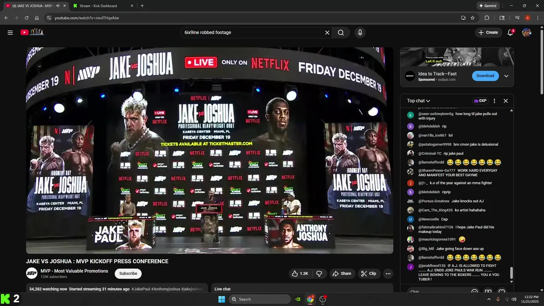Open NVIDIA app in taskbar

298,299
